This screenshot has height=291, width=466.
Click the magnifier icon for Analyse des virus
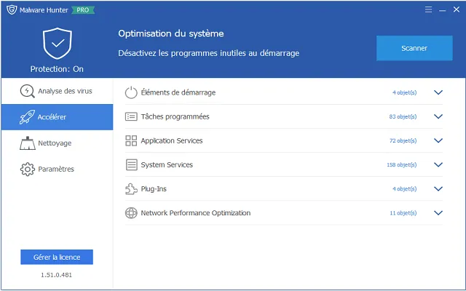(x=28, y=91)
